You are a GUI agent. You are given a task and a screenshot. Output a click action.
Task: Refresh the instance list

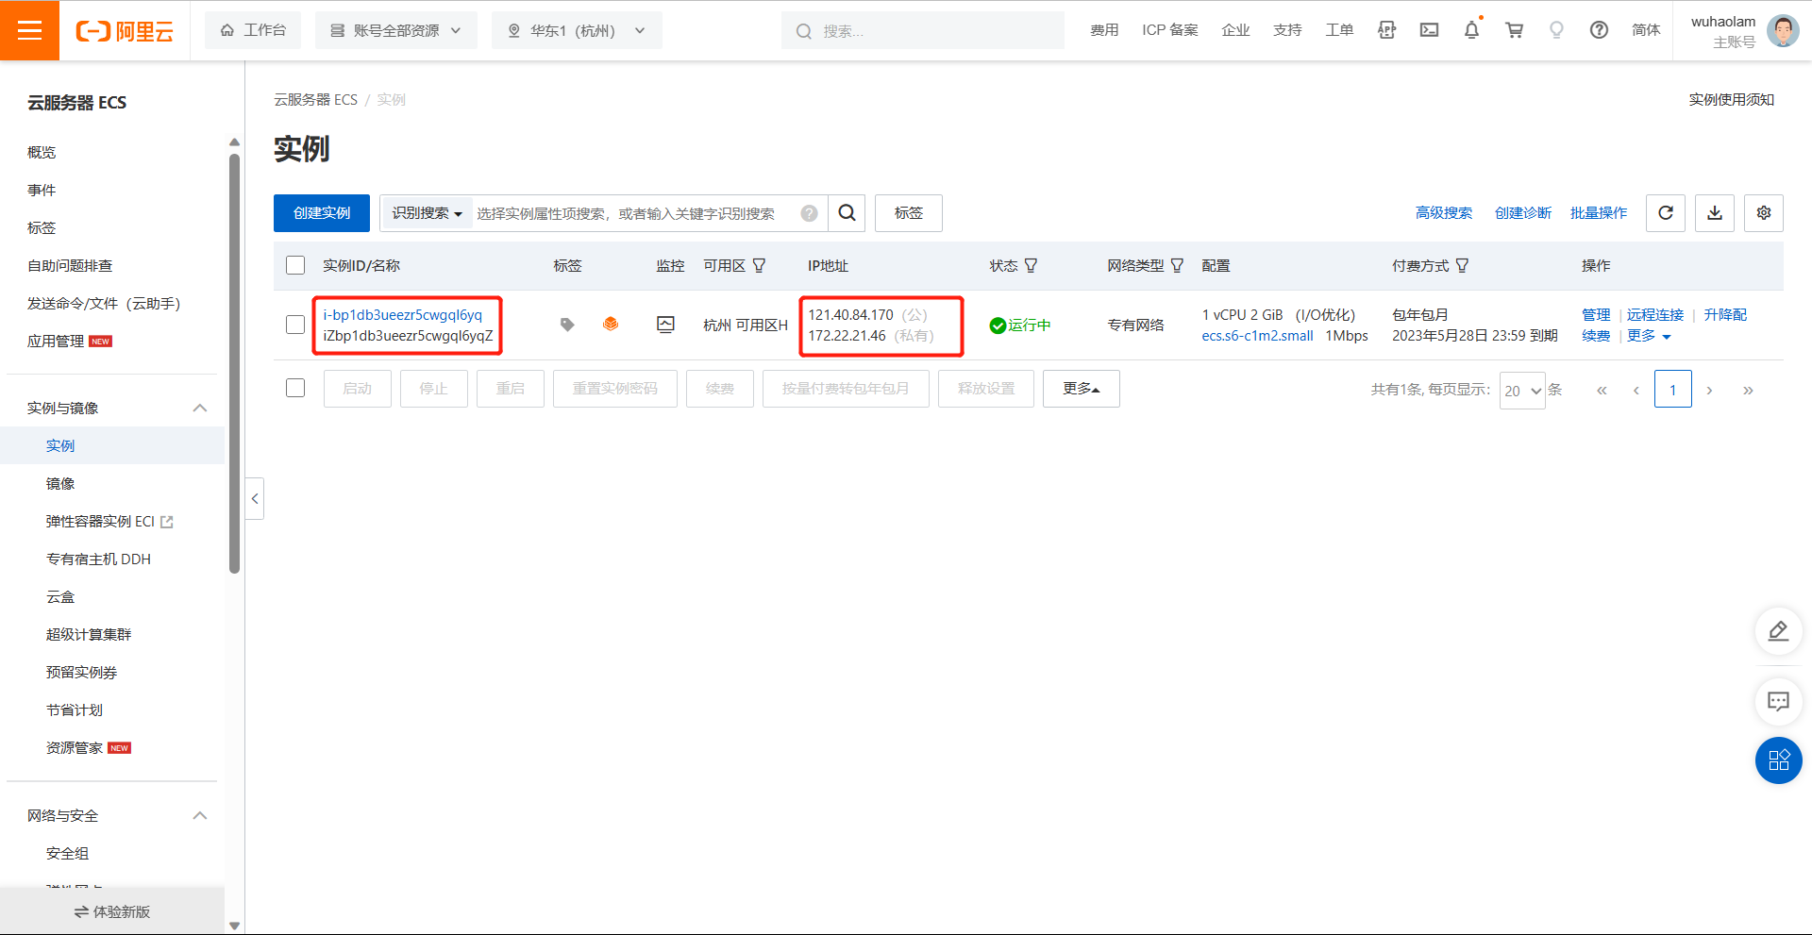[x=1666, y=213]
